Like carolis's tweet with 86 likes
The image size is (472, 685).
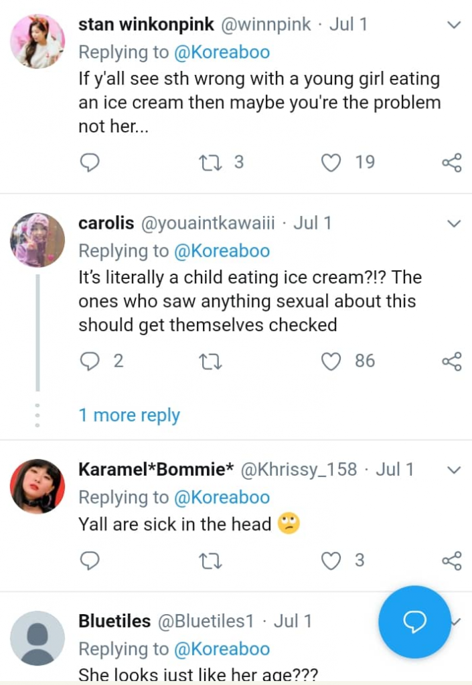coord(331,361)
